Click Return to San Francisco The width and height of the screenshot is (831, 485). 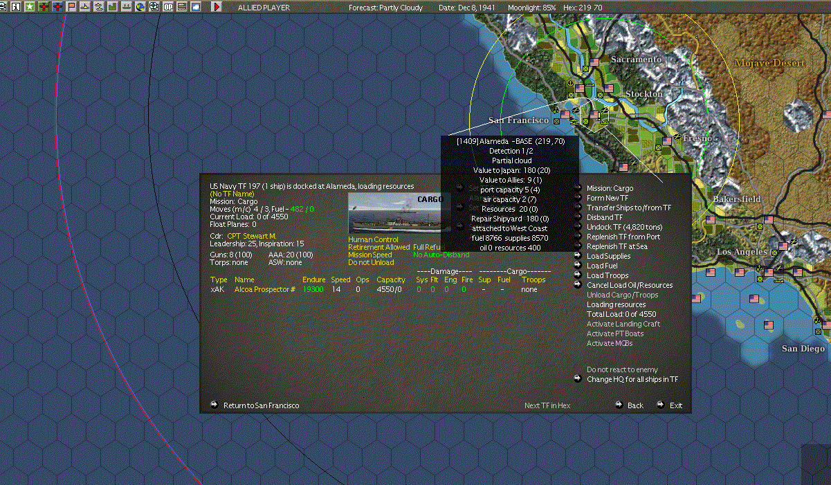261,405
